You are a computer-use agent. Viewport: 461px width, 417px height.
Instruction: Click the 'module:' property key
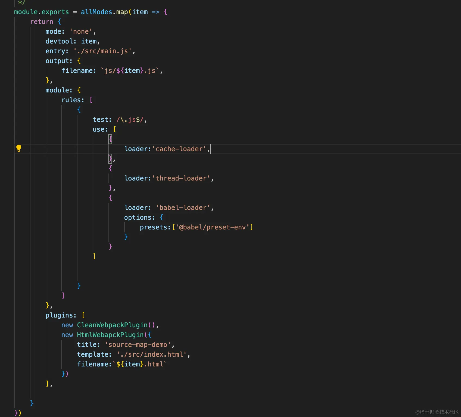pyautogui.click(x=59, y=90)
